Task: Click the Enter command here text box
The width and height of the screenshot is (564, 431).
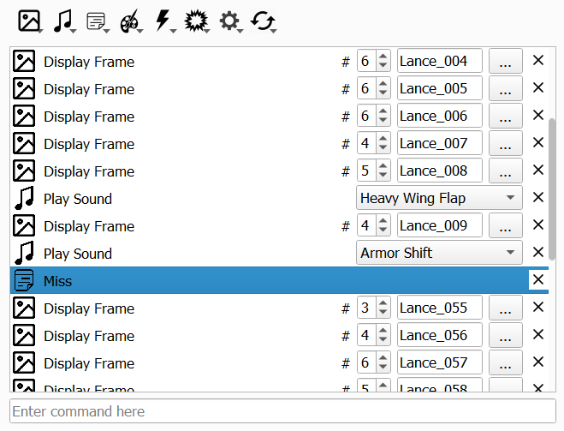Action: click(282, 412)
